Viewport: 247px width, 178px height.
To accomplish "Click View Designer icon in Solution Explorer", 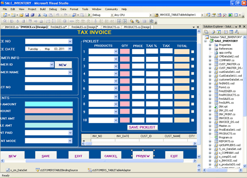I will click(x=231, y=32).
